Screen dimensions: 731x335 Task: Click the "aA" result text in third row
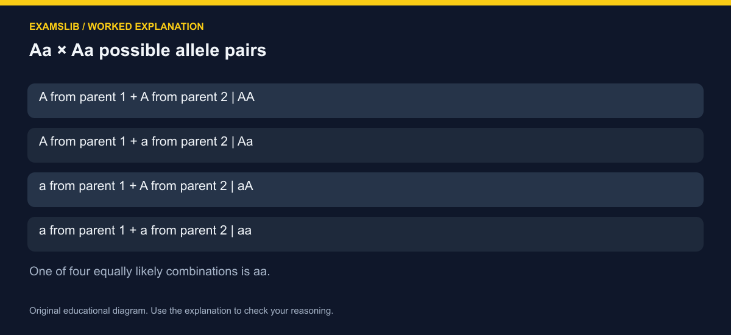pos(245,186)
